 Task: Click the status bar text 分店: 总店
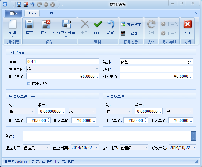(x=66, y=161)
